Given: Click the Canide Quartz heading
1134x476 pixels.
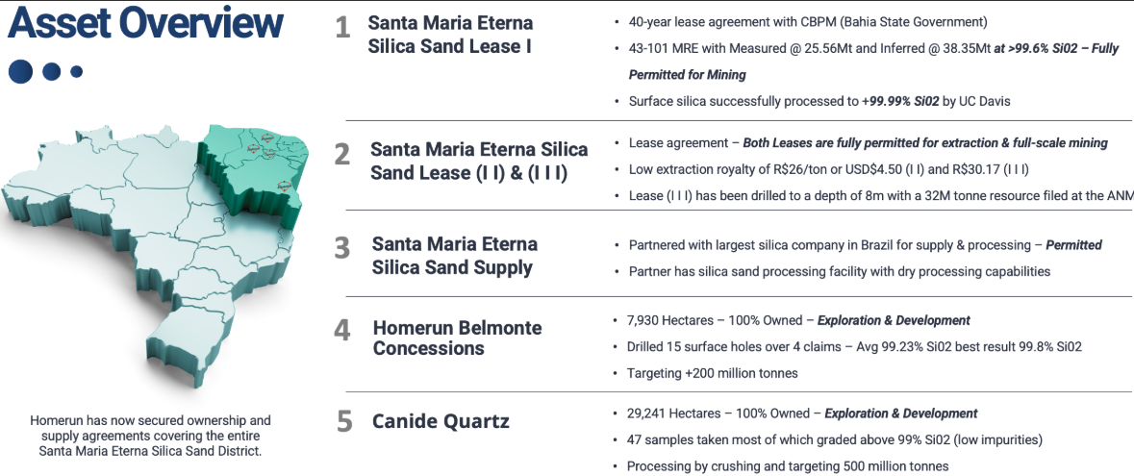Looking at the screenshot, I should pyautogui.click(x=441, y=421).
